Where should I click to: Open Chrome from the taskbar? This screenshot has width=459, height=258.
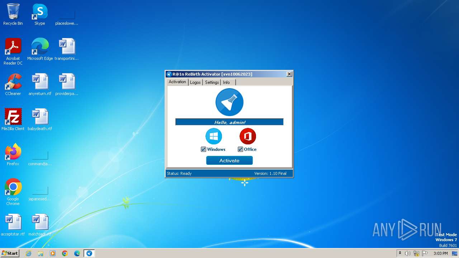pyautogui.click(x=65, y=253)
